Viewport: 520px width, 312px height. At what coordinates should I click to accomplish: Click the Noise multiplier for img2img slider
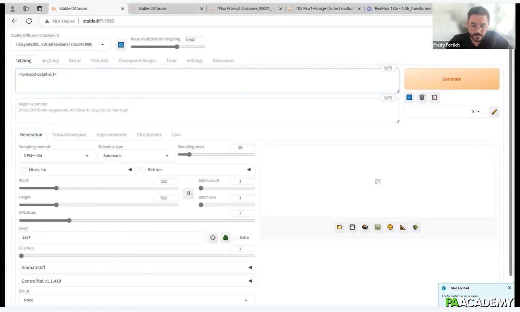(x=168, y=47)
